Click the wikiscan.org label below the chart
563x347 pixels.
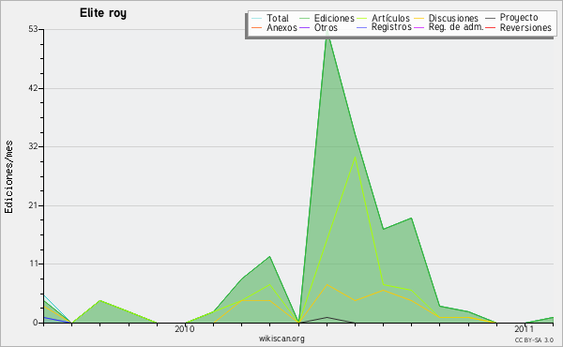pyautogui.click(x=281, y=339)
